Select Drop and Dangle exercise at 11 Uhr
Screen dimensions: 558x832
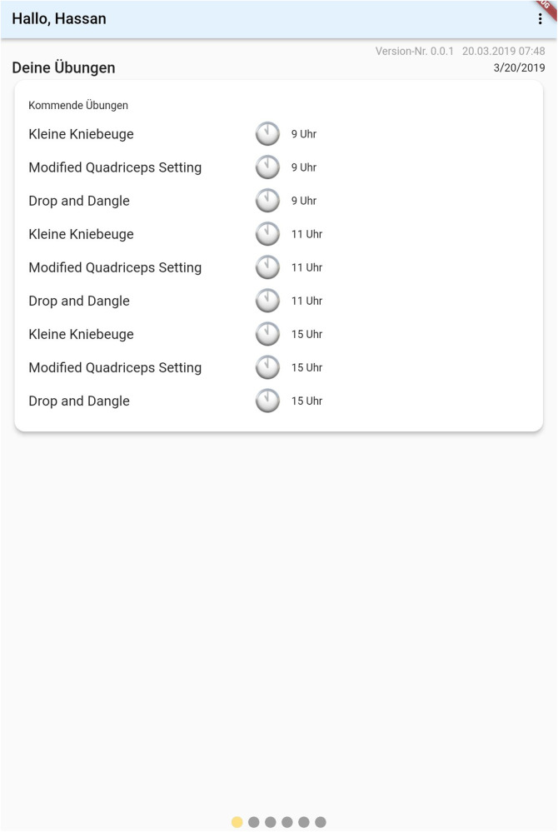tap(79, 301)
